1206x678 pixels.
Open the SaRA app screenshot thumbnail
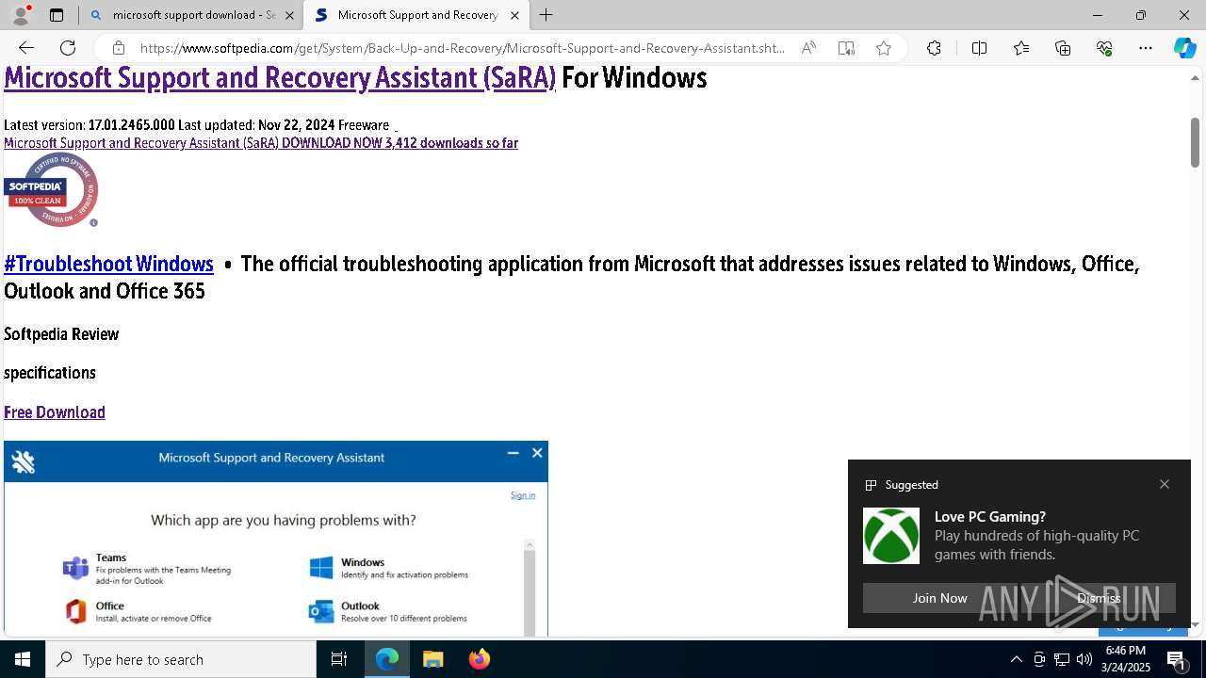[276, 539]
